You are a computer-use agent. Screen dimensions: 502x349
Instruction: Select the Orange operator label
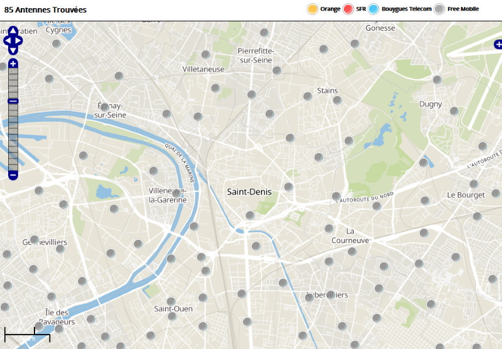tap(330, 9)
